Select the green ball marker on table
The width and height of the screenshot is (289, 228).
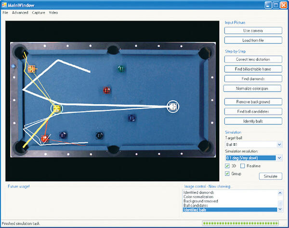(x=121, y=68)
